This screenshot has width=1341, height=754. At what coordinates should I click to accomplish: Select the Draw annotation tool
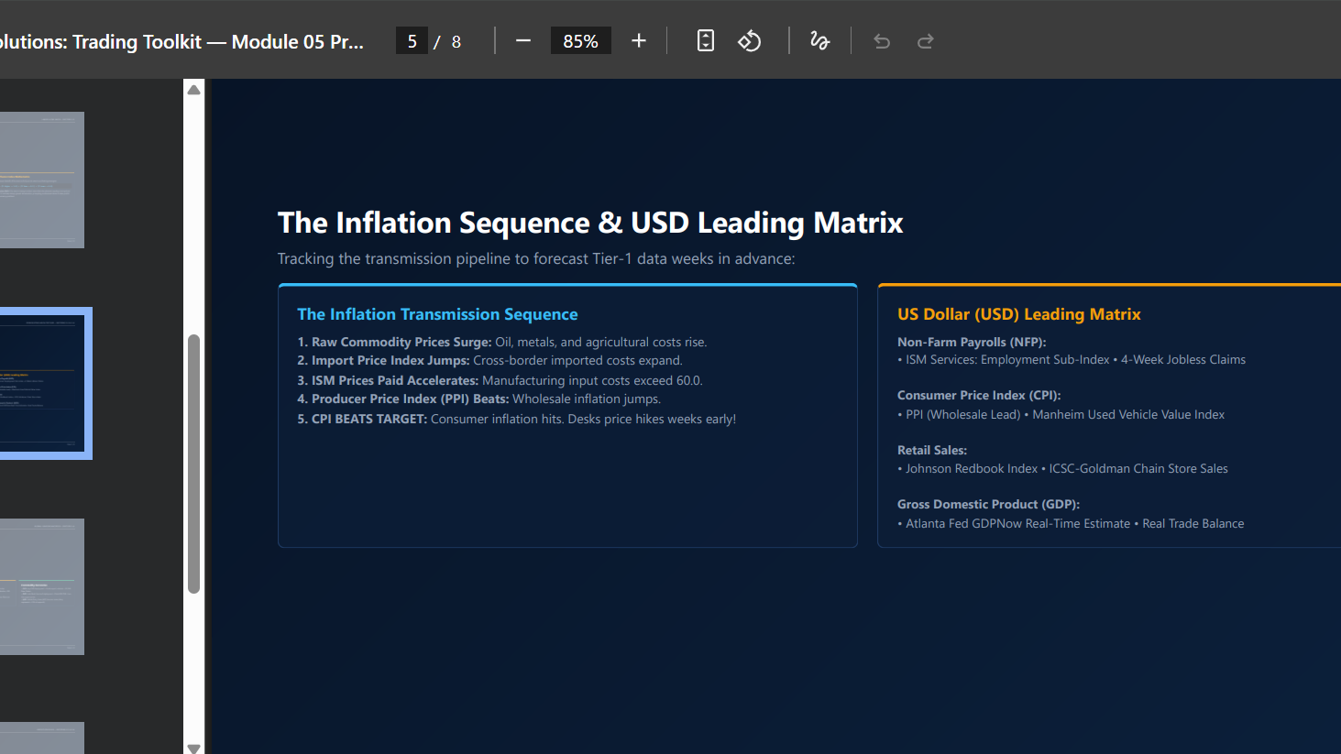(819, 41)
